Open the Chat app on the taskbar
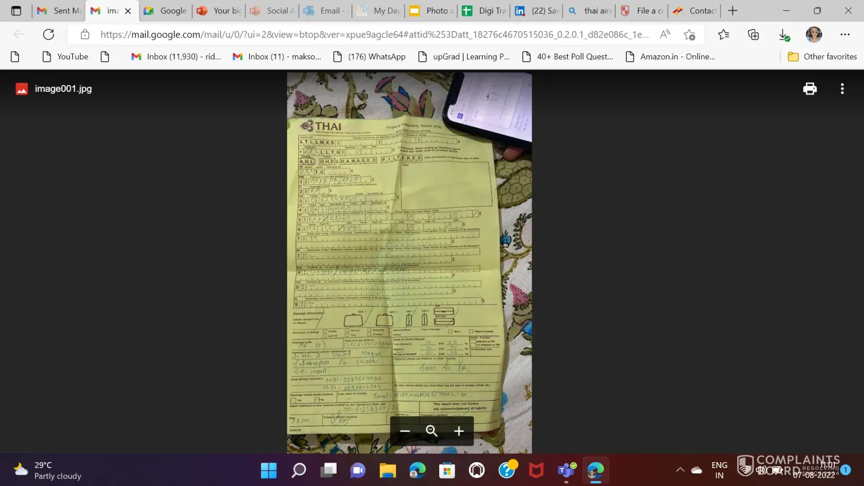The image size is (864, 486). click(358, 470)
